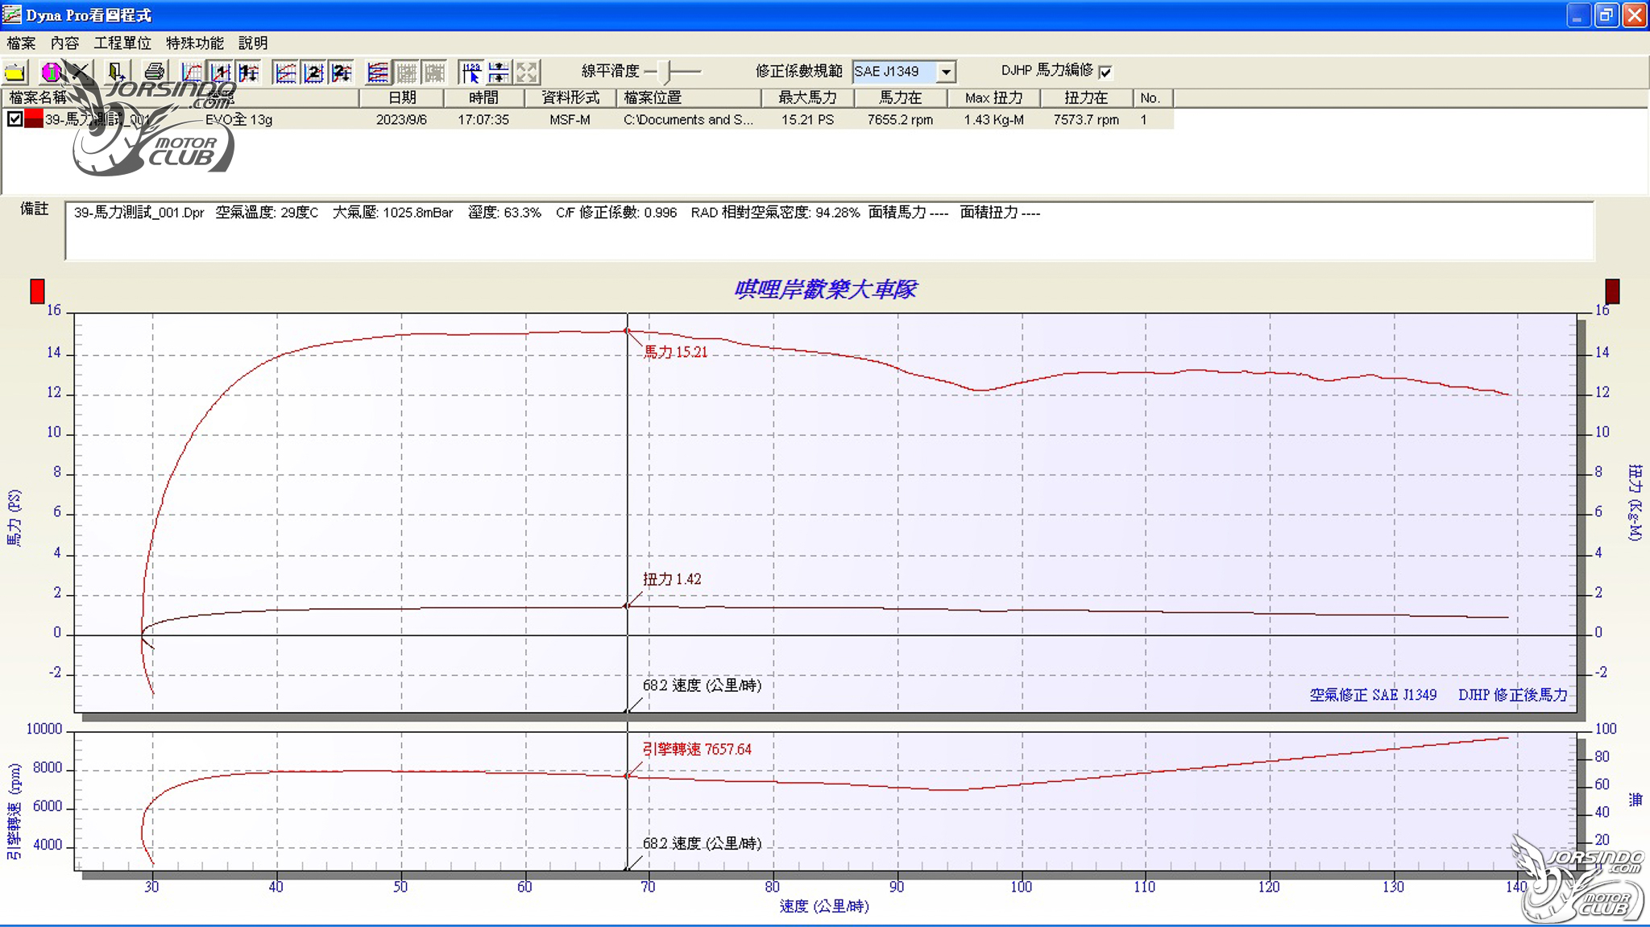
Task: Click the greyed-out expand arrows icon
Action: [x=528, y=72]
